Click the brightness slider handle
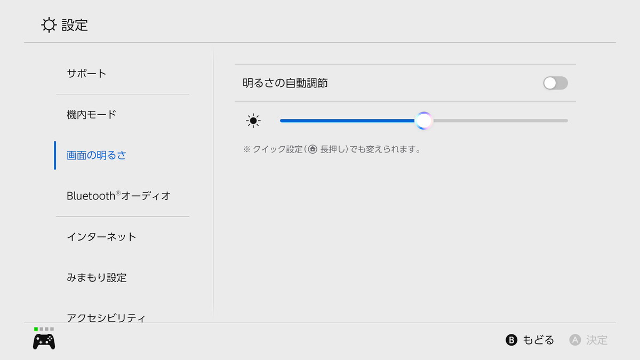640x360 pixels. (x=423, y=121)
